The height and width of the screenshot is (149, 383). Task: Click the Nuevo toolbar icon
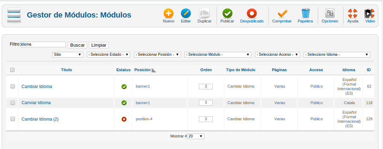point(169,13)
